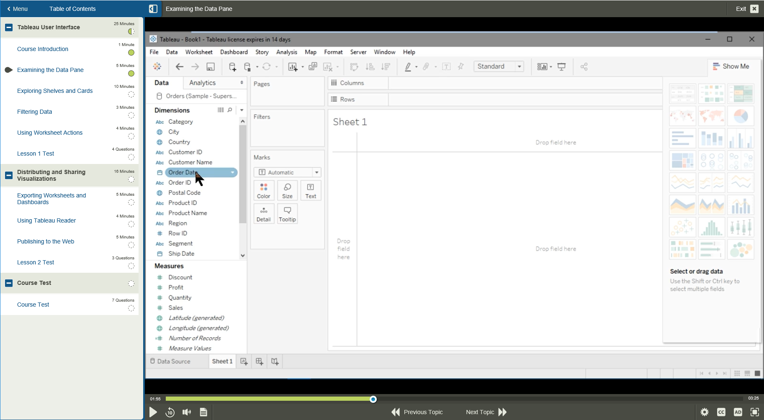This screenshot has width=764, height=420.
Task: Open the Fit dropdown showing Standard
Action: tap(499, 66)
